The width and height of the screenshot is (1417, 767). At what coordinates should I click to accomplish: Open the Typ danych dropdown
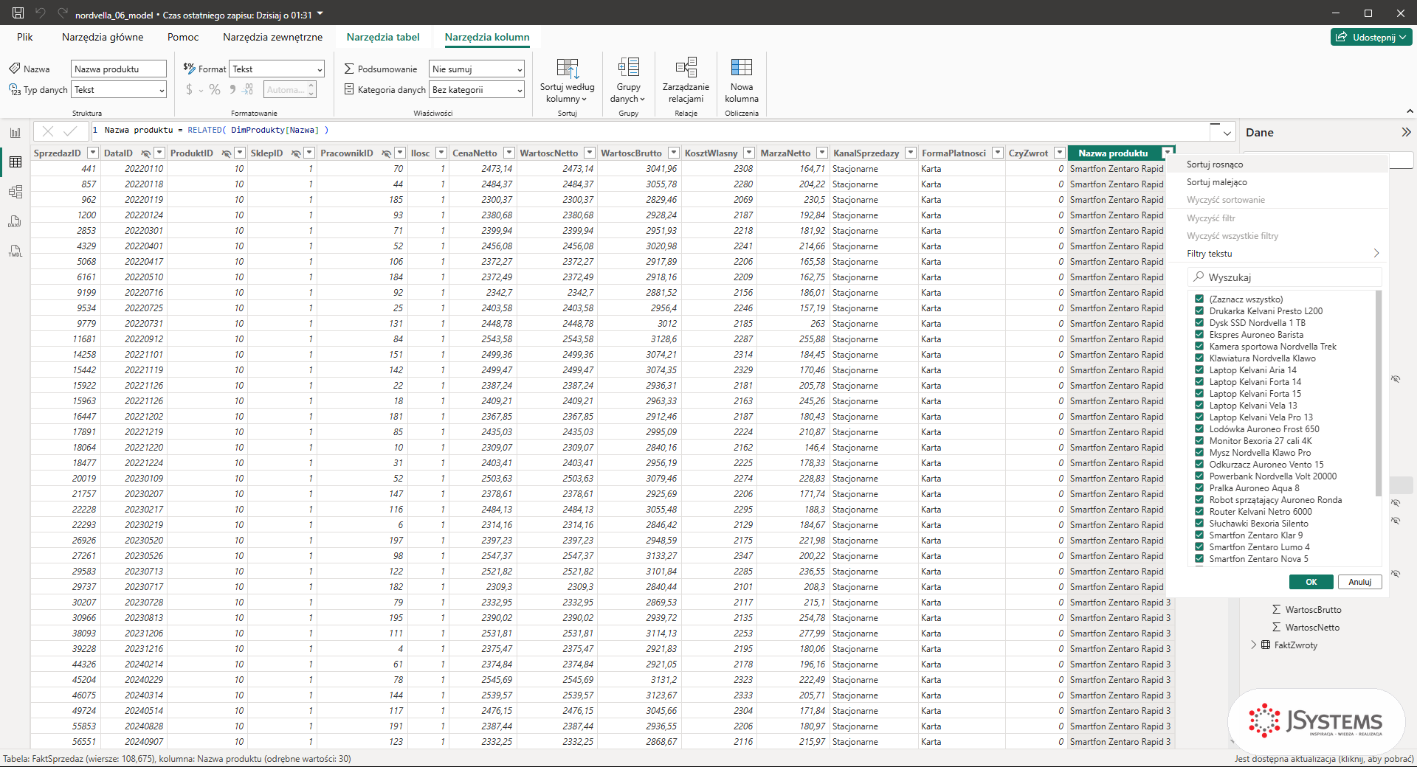tap(119, 89)
